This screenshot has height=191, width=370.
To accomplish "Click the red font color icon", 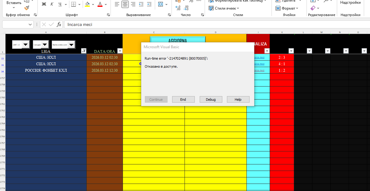I will 100,4.
